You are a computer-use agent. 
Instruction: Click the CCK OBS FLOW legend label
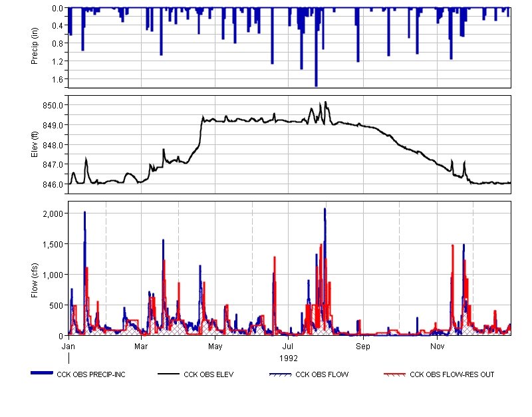[322, 374]
